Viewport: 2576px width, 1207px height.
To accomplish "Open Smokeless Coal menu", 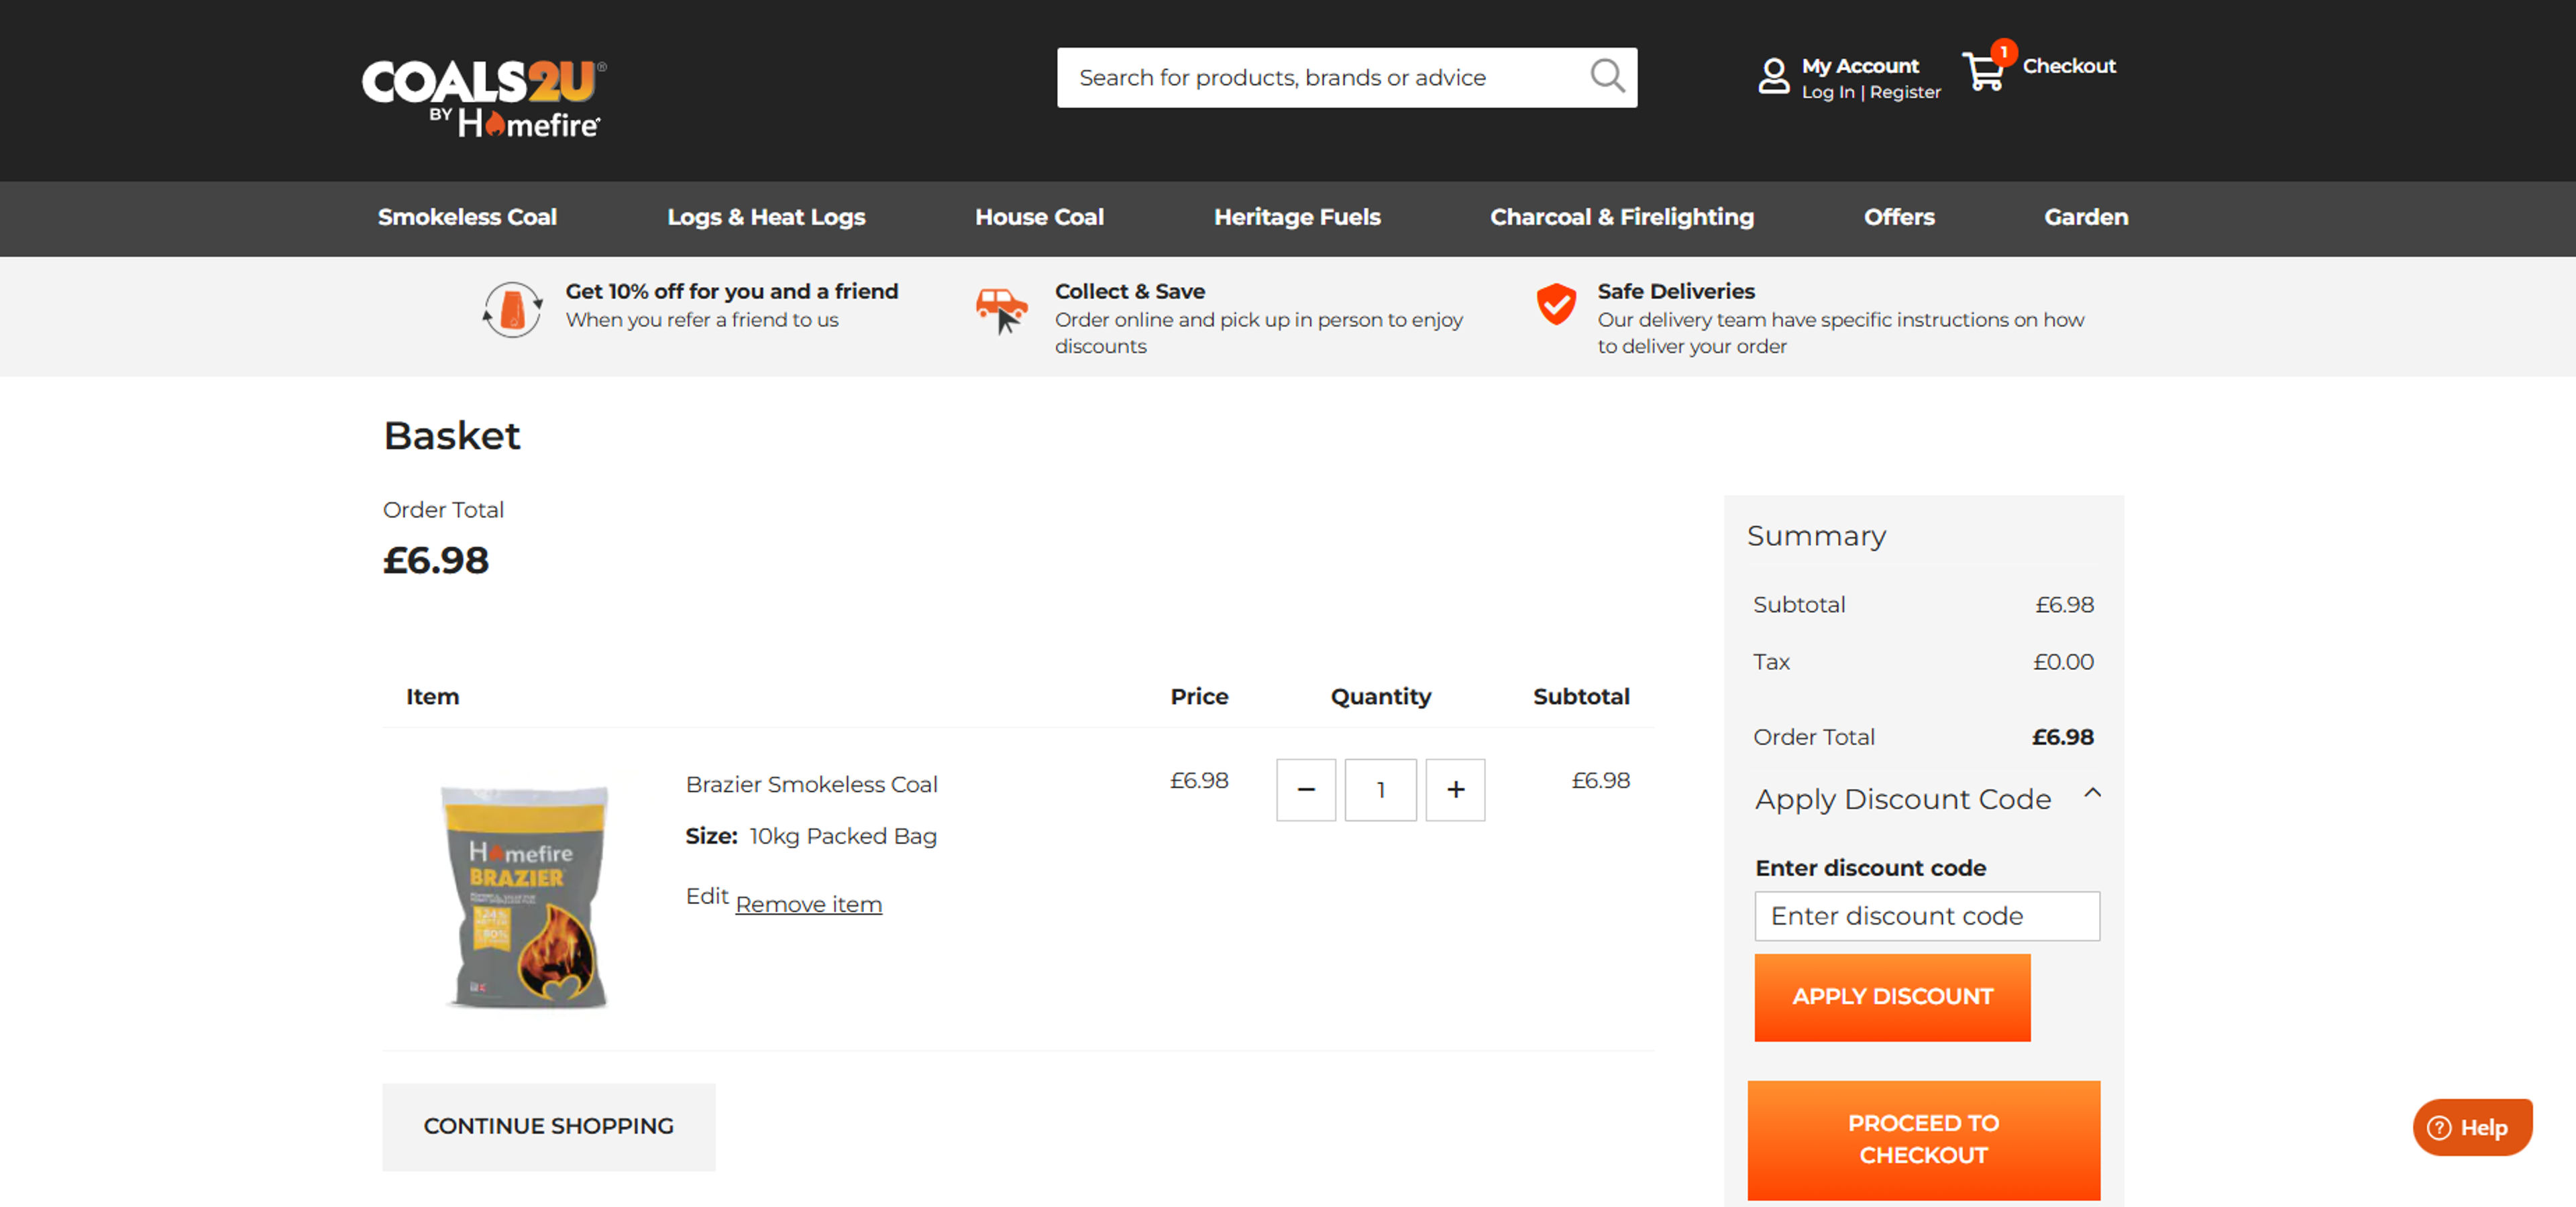I will [x=467, y=217].
